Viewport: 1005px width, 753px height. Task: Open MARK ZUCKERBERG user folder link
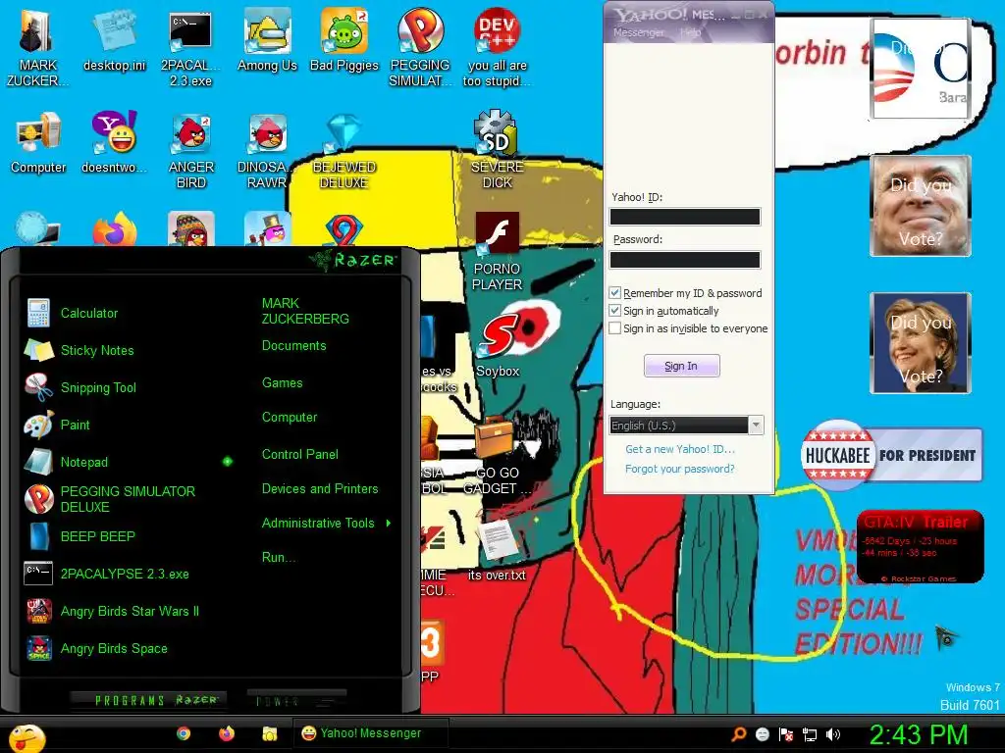click(x=305, y=311)
